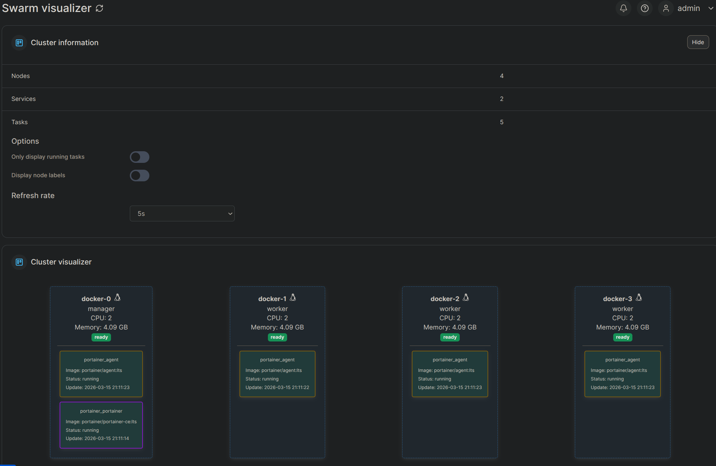Open the notifications bell
Viewport: 716px width, 466px height.
pyautogui.click(x=623, y=8)
